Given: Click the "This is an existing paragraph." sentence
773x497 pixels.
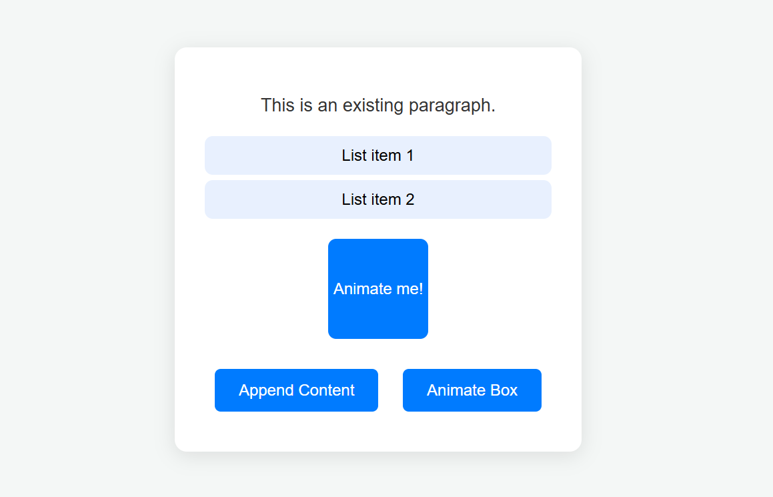Looking at the screenshot, I should coord(377,105).
